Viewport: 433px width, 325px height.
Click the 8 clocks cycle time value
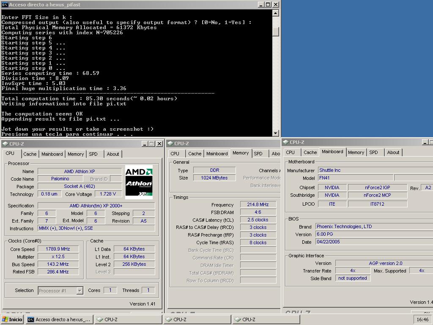[258, 242]
